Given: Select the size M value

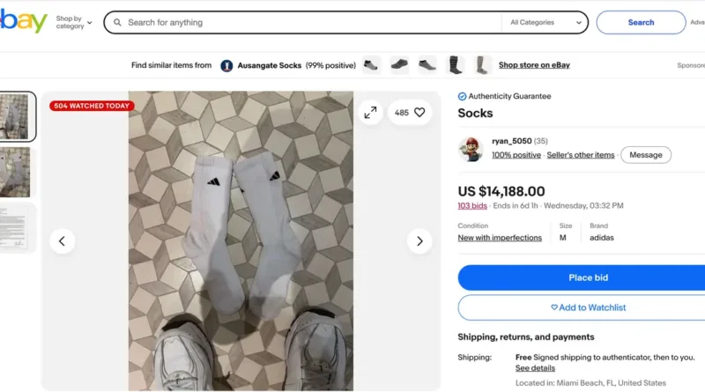Looking at the screenshot, I should tap(562, 238).
